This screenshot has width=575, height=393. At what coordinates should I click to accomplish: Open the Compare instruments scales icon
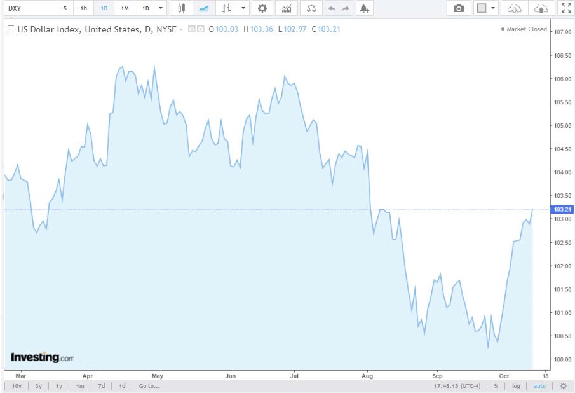pos(310,8)
